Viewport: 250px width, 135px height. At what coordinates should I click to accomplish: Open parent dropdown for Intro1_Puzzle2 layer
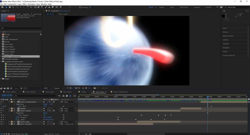[69, 124]
